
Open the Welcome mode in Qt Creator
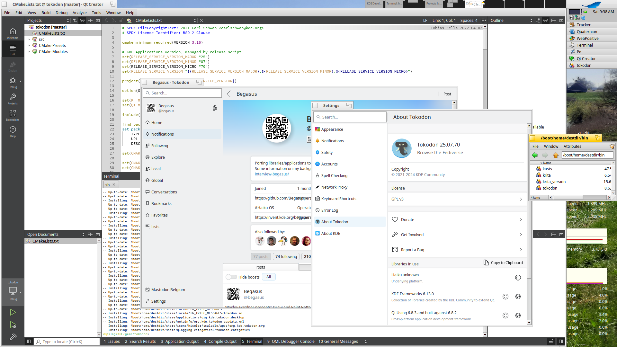tap(13, 33)
